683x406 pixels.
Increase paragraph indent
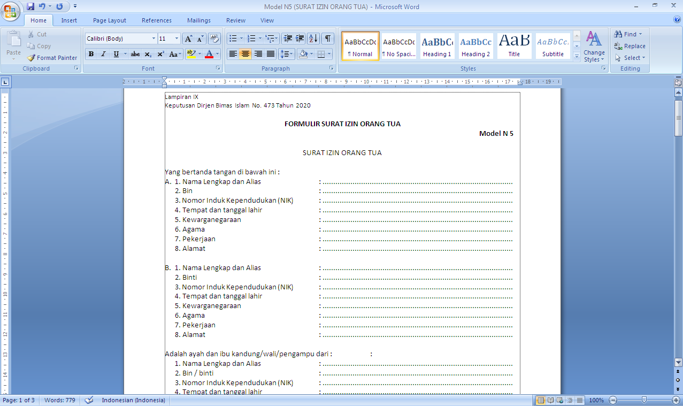(300, 39)
